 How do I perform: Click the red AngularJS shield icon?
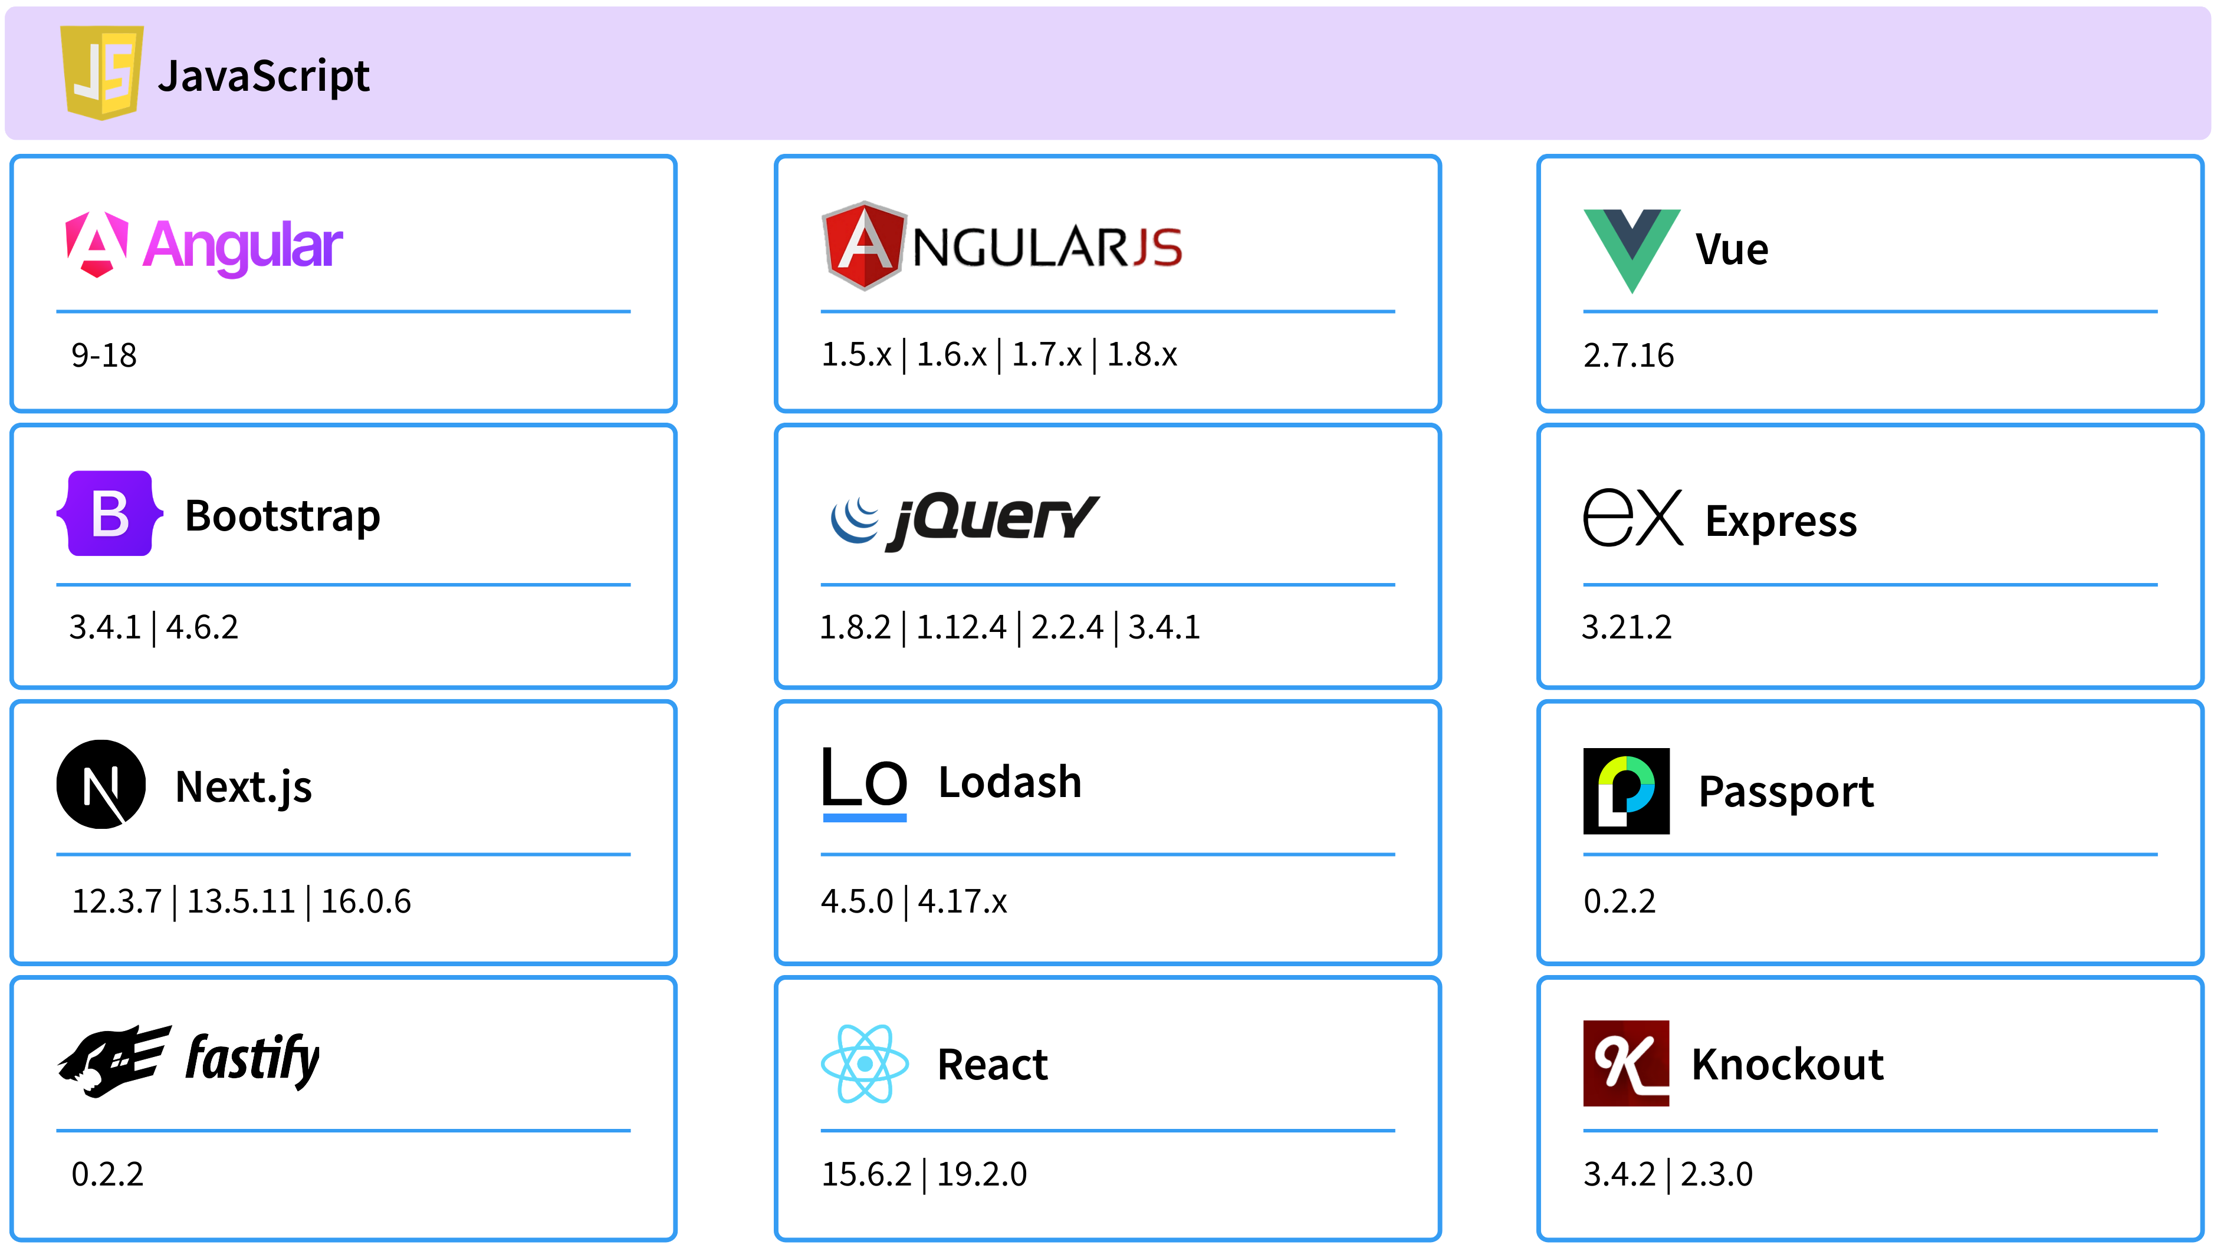863,246
